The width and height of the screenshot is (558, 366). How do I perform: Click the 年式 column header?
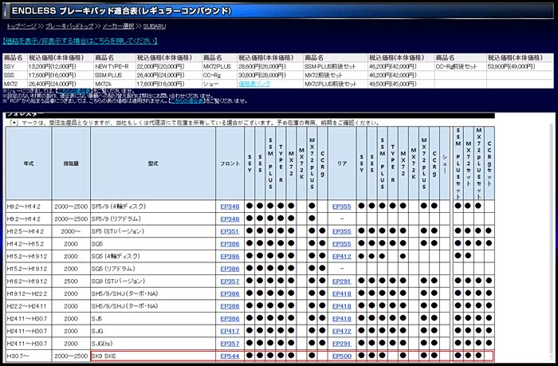(x=29, y=162)
